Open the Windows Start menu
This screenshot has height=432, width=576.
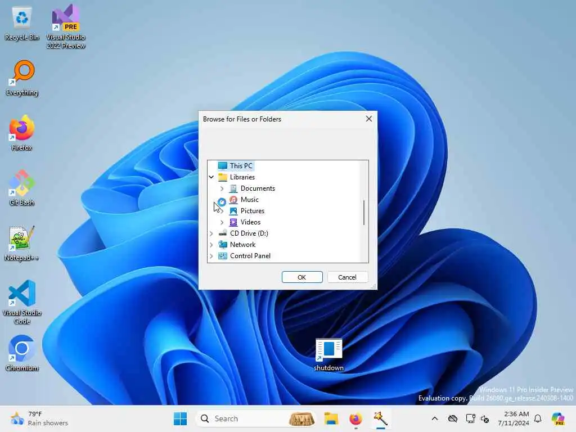[180, 418]
